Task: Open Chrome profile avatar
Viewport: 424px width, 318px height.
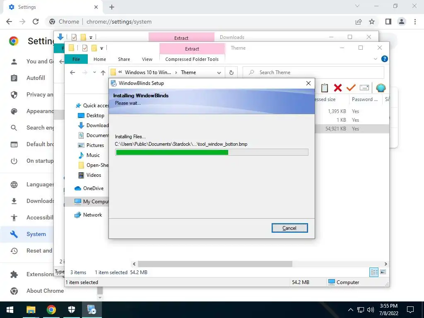Action: pyautogui.click(x=402, y=22)
